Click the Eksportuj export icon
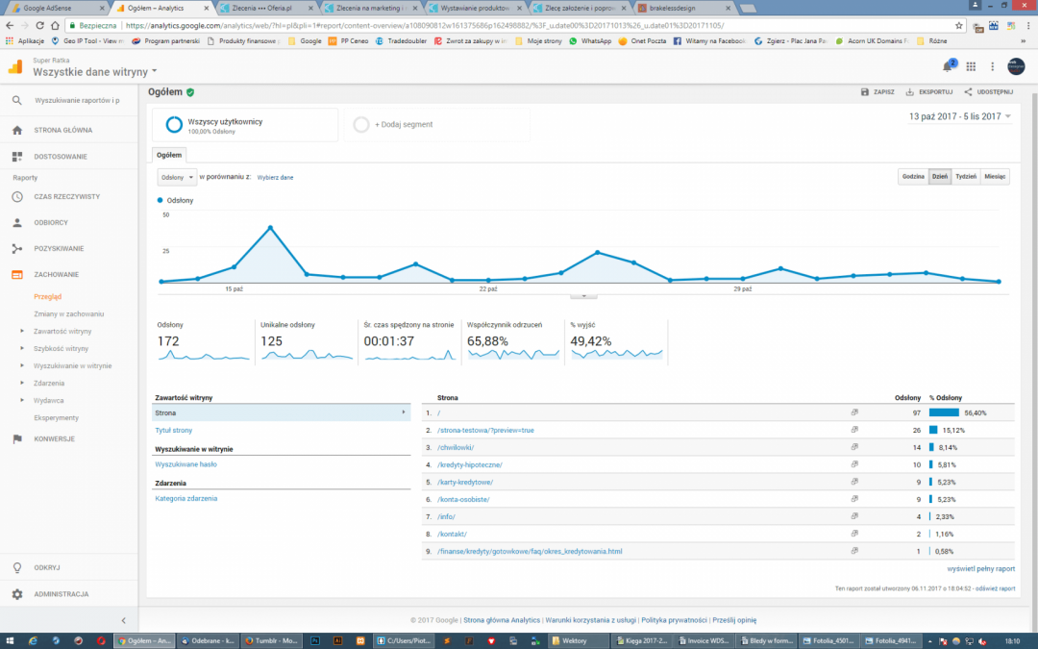The image size is (1038, 649). 909,92
